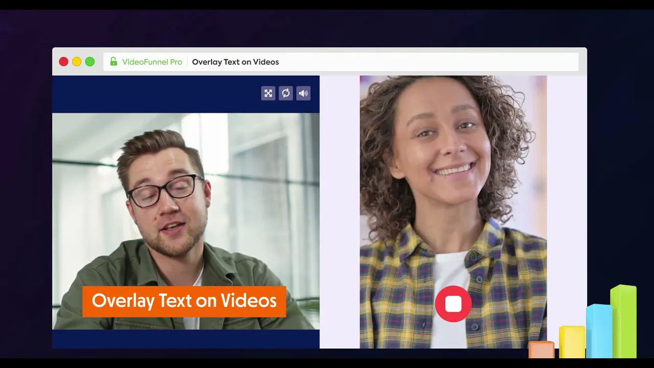Click the fullscreen expand icon
Image resolution: width=654 pixels, height=368 pixels.
pos(268,93)
